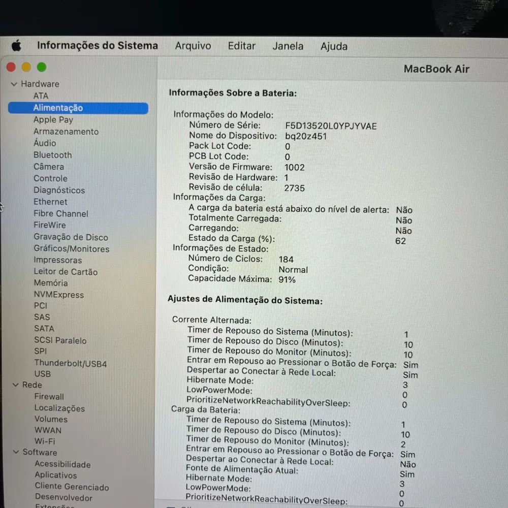Select Volumes under Rede
The width and height of the screenshot is (508, 508).
point(51,419)
